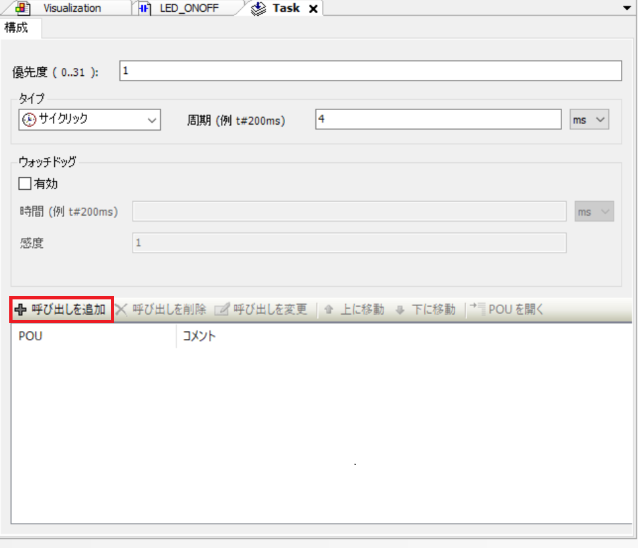This screenshot has height=548, width=638.
Task: Enable the watchdog 有効 checkbox
Action: pos(26,184)
